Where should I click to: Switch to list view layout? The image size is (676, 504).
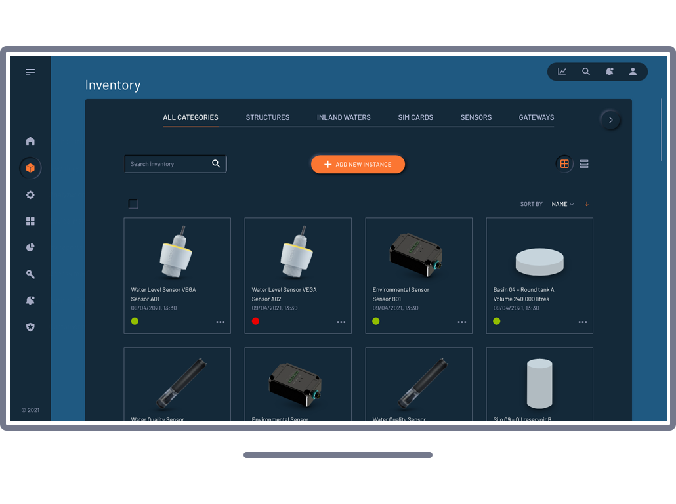click(x=584, y=164)
